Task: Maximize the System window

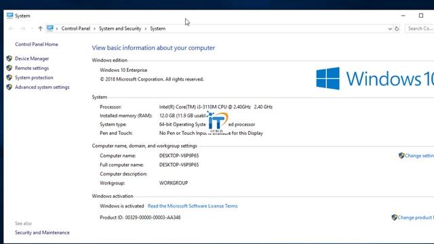Action: pos(421,16)
